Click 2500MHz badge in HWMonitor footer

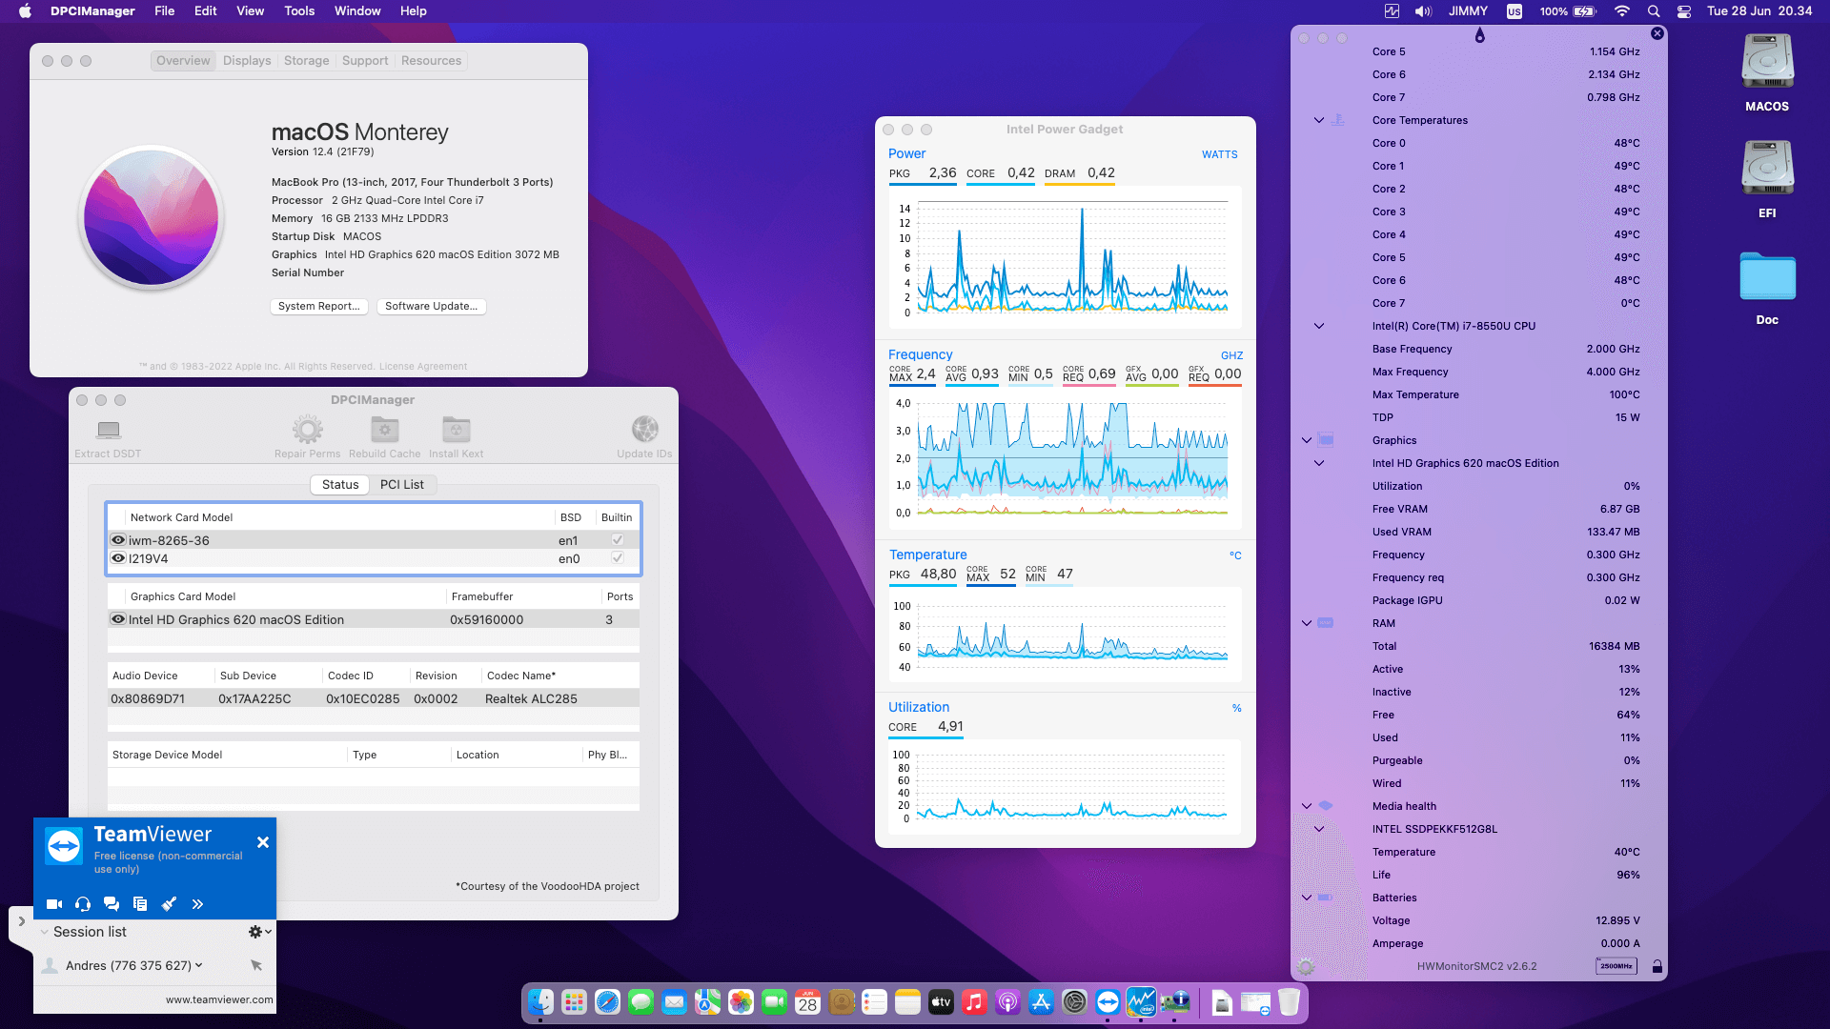coord(1616,966)
